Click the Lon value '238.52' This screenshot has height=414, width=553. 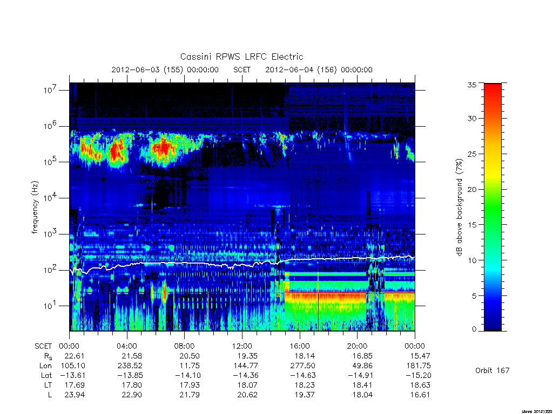130,366
